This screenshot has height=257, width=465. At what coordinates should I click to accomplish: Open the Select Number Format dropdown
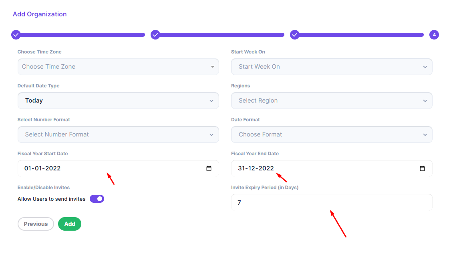118,134
